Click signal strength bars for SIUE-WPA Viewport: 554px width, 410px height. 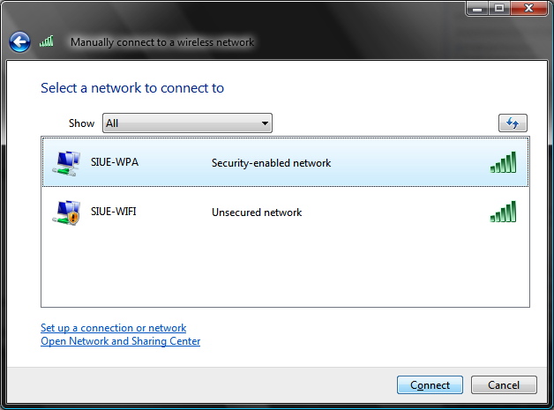(503, 162)
